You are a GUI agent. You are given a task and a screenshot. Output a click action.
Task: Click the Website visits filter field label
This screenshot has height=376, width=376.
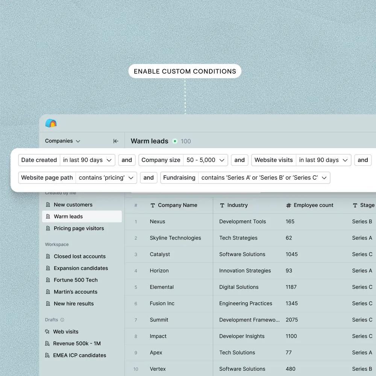click(x=274, y=160)
